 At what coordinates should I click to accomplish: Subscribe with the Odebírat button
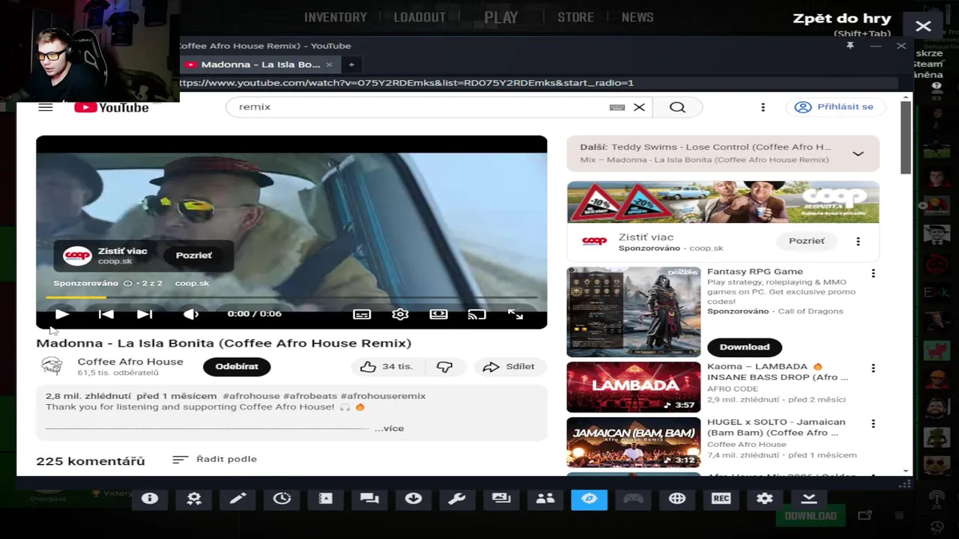pyautogui.click(x=237, y=367)
